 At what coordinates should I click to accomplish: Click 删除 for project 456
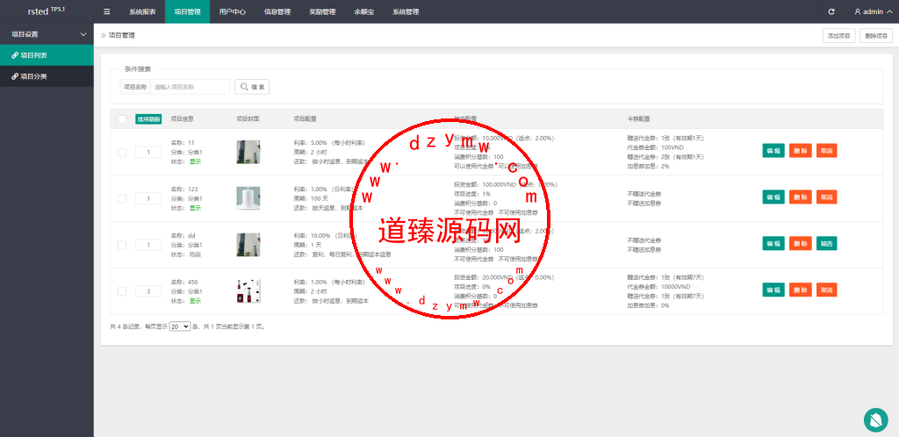(x=801, y=290)
